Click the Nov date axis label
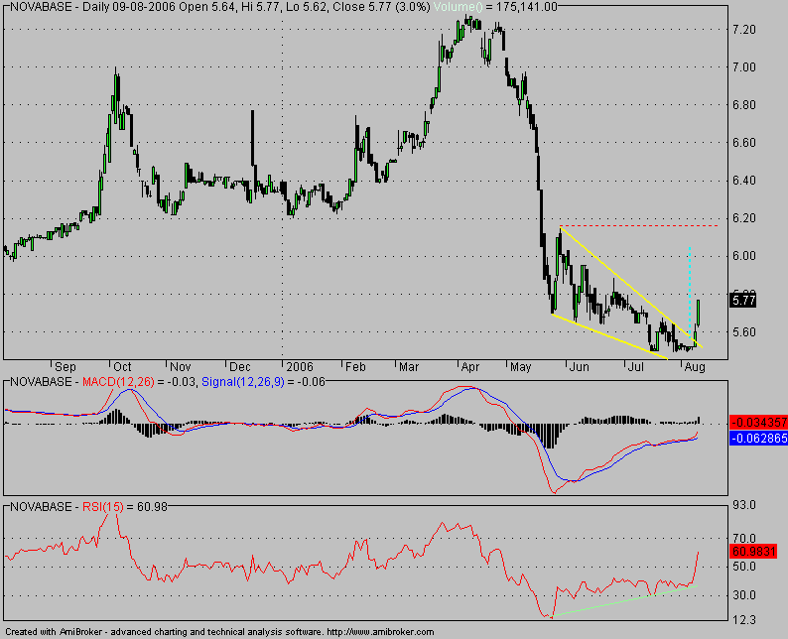The width and height of the screenshot is (788, 639). [180, 367]
